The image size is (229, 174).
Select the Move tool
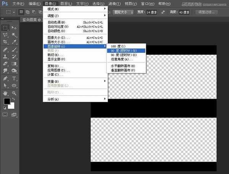point(14,28)
